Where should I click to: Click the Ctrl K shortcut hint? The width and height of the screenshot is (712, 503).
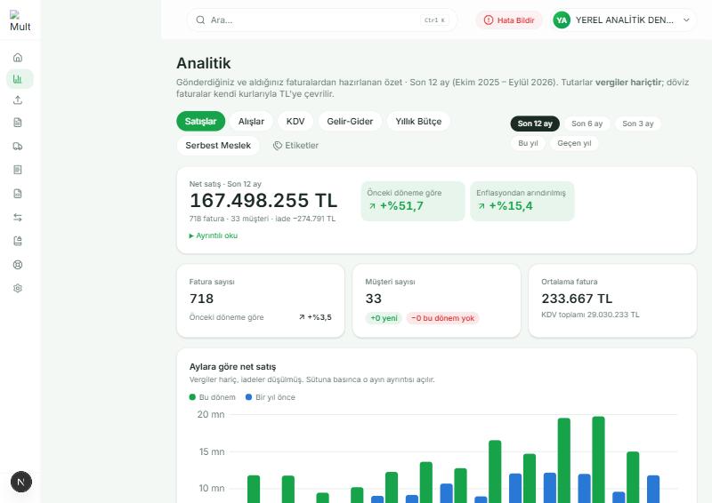(434, 20)
